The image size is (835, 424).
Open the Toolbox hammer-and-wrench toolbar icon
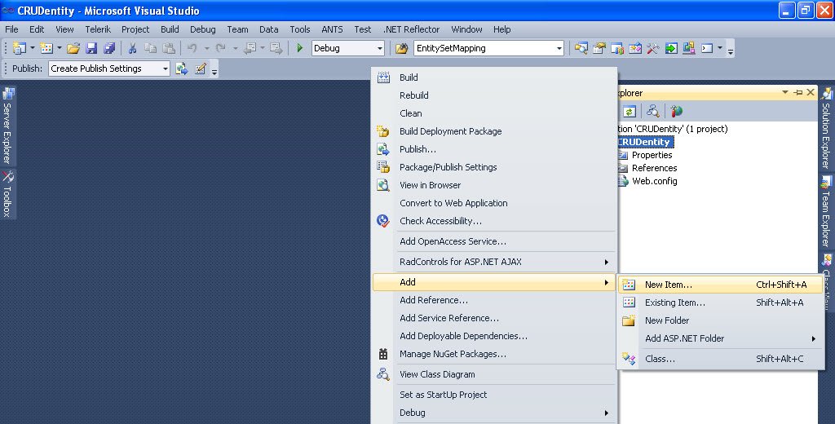[653, 48]
